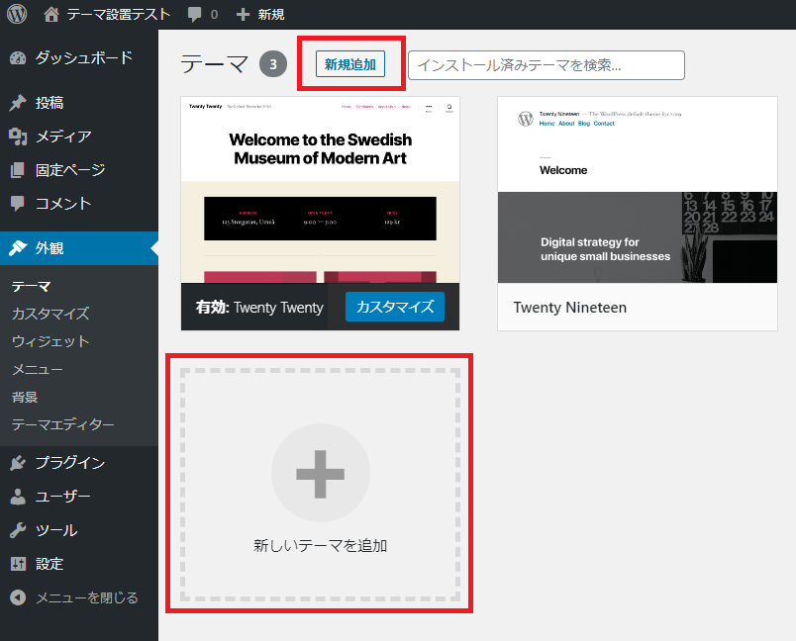Click the 投稿 pin icon
The image size is (796, 641).
pos(18,103)
